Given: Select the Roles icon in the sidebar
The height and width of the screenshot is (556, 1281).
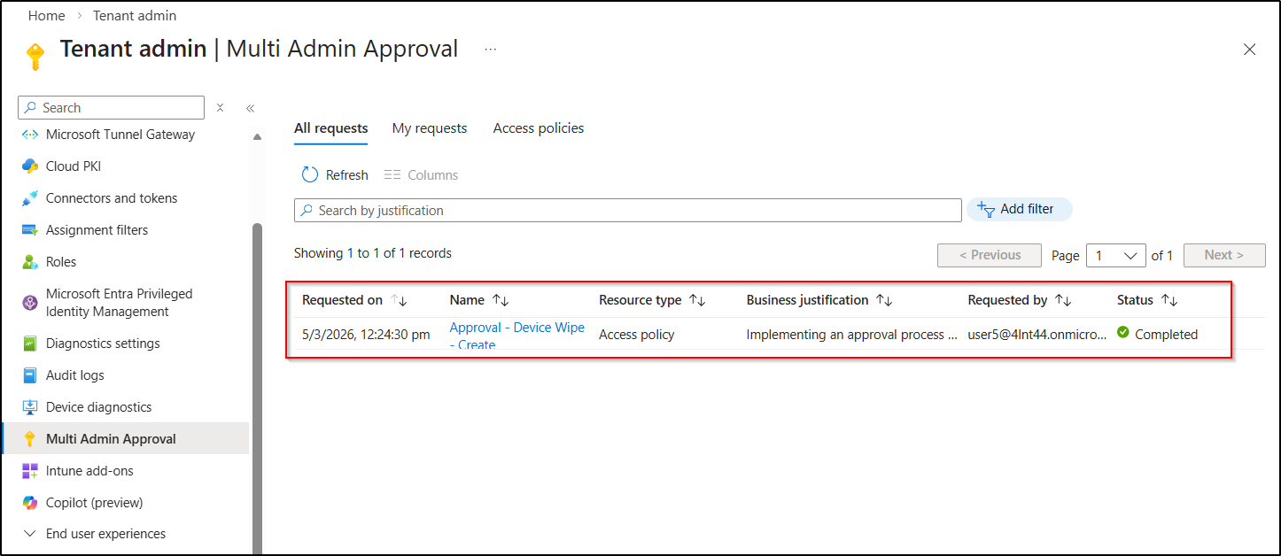Looking at the screenshot, I should click(29, 261).
